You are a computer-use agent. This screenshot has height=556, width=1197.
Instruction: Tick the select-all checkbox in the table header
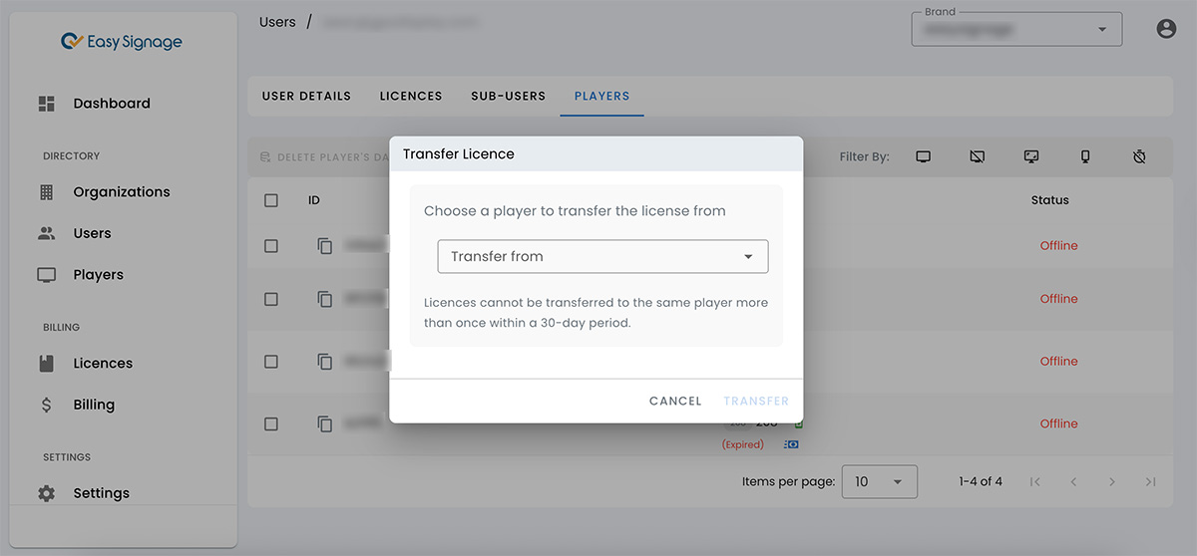click(271, 200)
